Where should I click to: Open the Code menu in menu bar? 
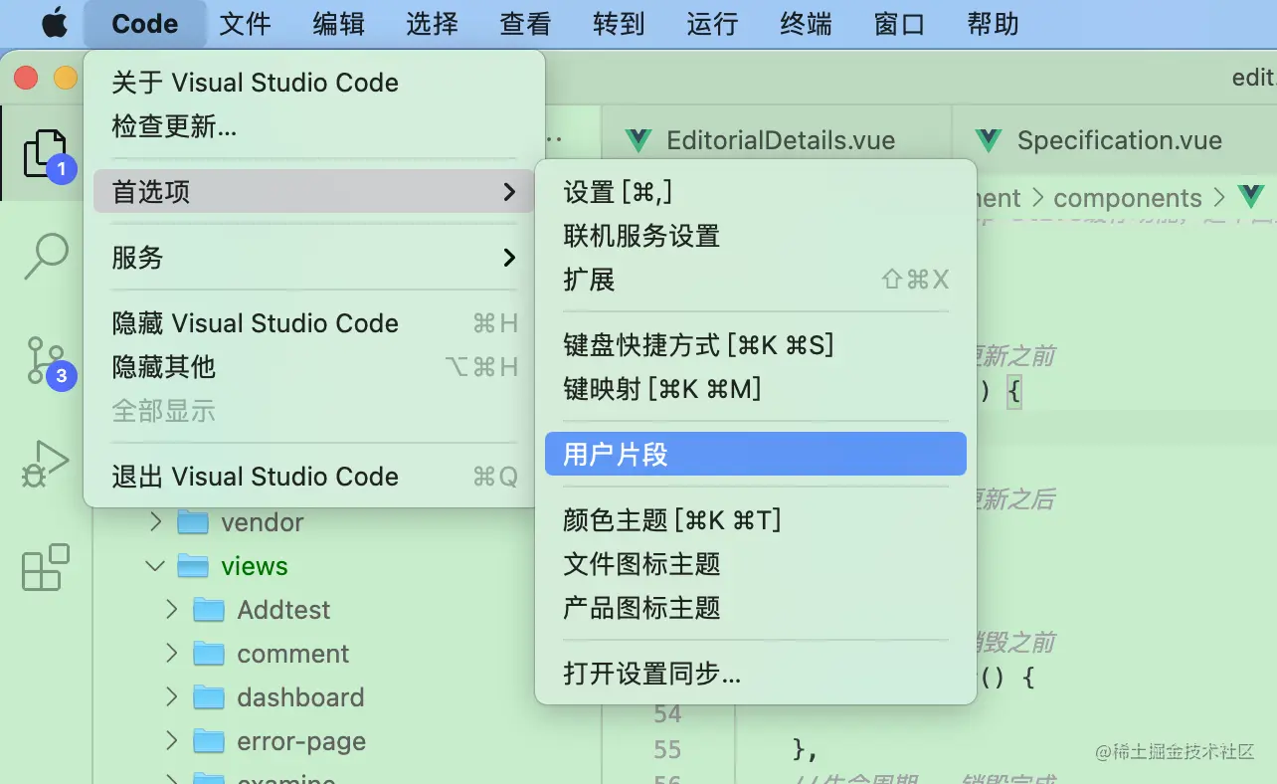[x=145, y=24]
